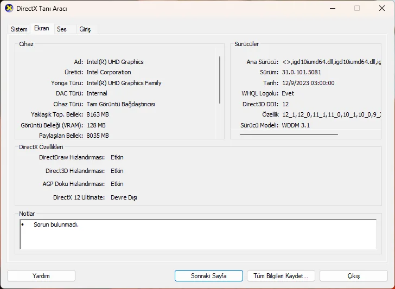Viewport: 395px width, 289px height.
Task: Click the Çıkış button
Action: (354, 276)
